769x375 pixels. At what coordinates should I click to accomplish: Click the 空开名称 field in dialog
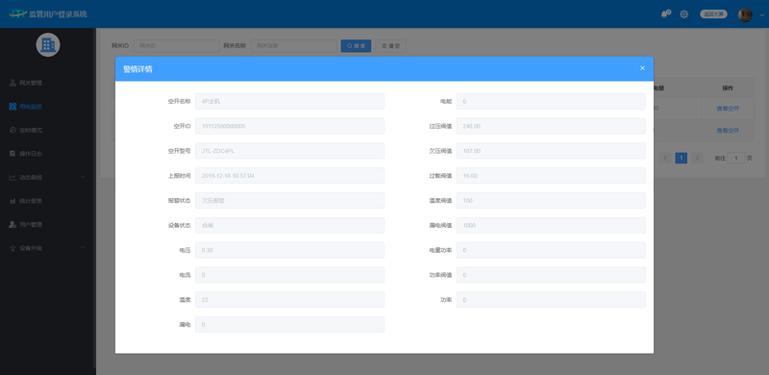pyautogui.click(x=290, y=102)
